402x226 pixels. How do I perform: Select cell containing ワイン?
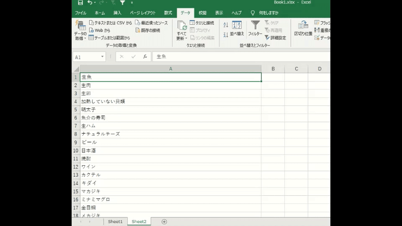click(170, 167)
